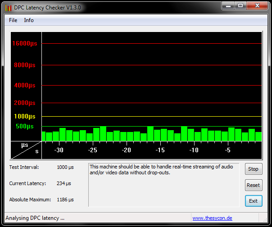
Task: Click the -10 time axis label
Action: point(194,150)
